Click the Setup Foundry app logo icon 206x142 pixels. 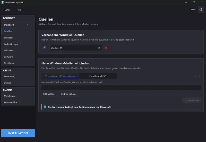click(x=3, y=2)
